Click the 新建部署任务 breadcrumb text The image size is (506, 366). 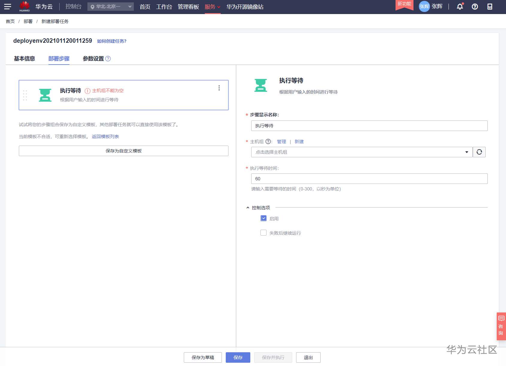[55, 22]
